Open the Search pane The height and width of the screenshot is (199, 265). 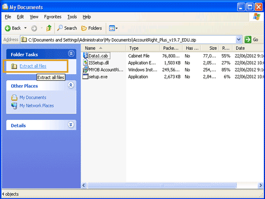tap(67, 28)
